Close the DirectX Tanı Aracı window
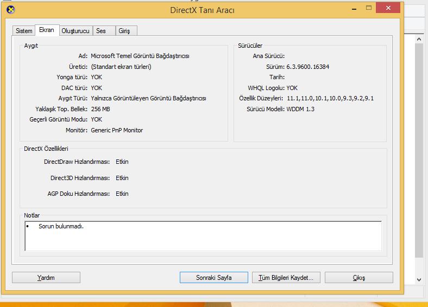 click(x=391, y=8)
